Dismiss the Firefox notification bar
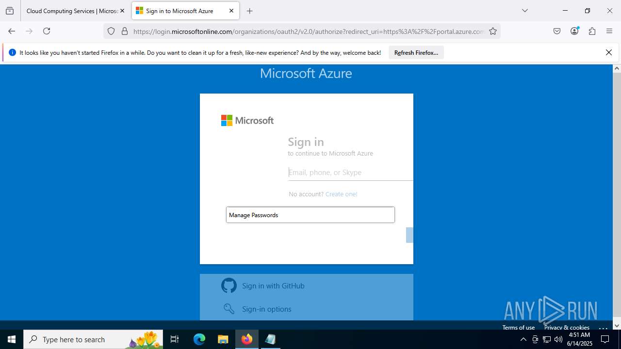This screenshot has width=621, height=349. pos(608,52)
